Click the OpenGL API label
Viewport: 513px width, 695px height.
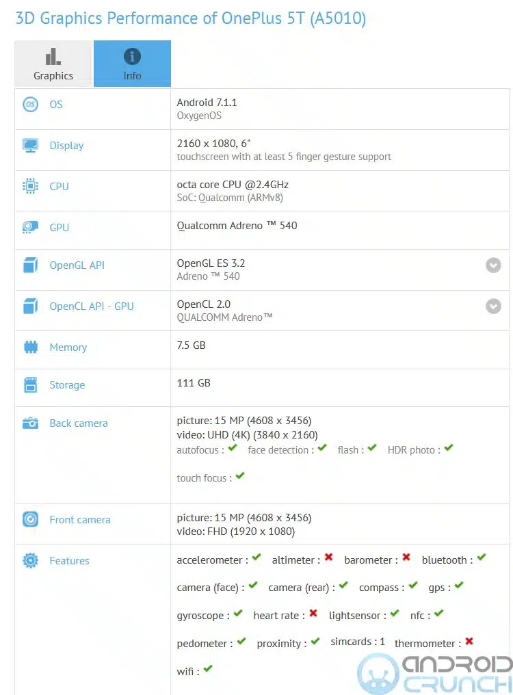click(x=77, y=265)
